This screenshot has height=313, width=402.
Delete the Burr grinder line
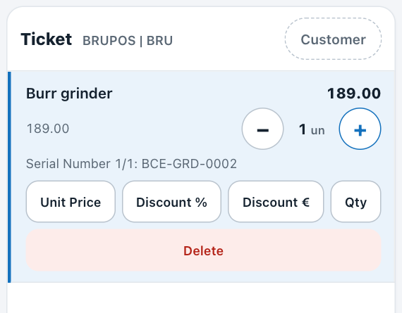point(204,250)
